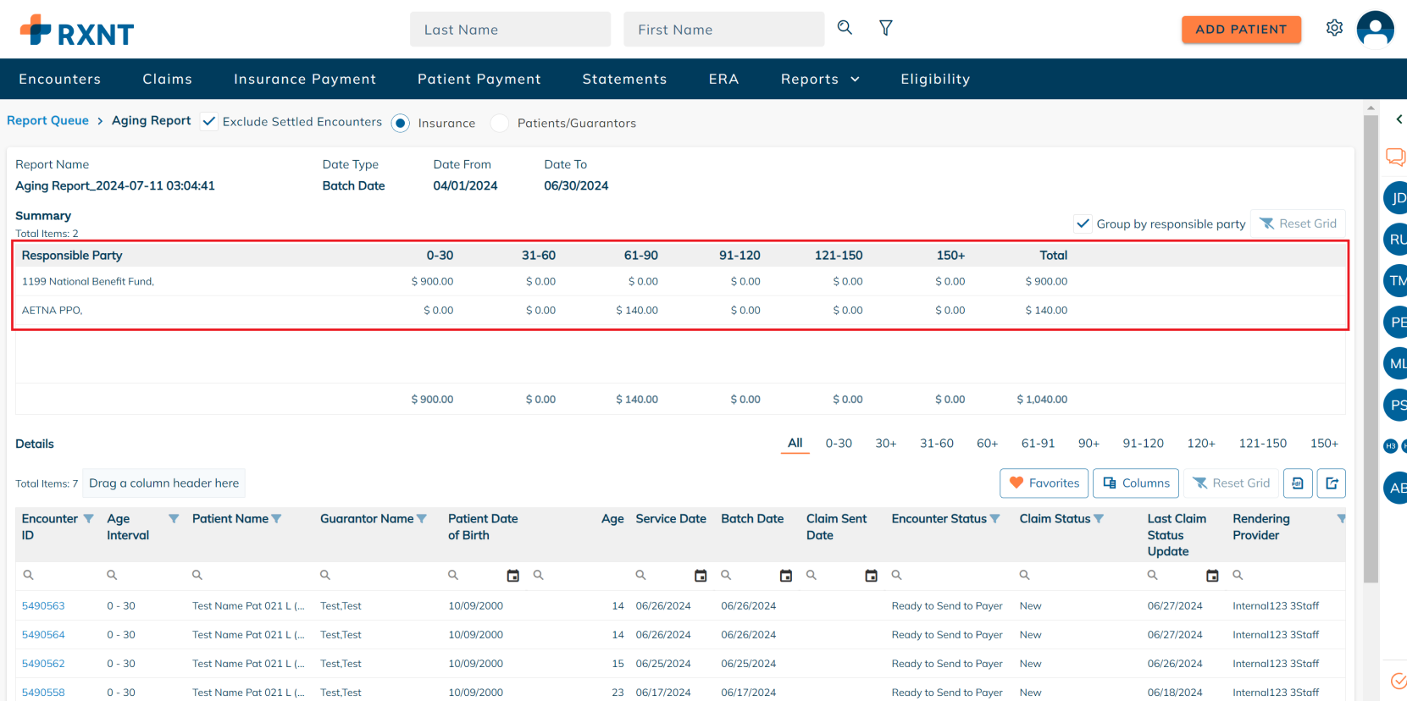The height and width of the screenshot is (701, 1407).
Task: Click the export share icon in Details
Action: (1332, 483)
